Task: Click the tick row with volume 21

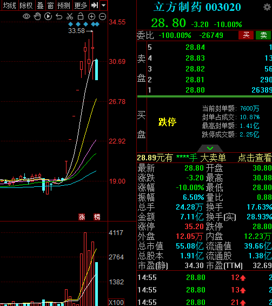Action: [204, 302]
